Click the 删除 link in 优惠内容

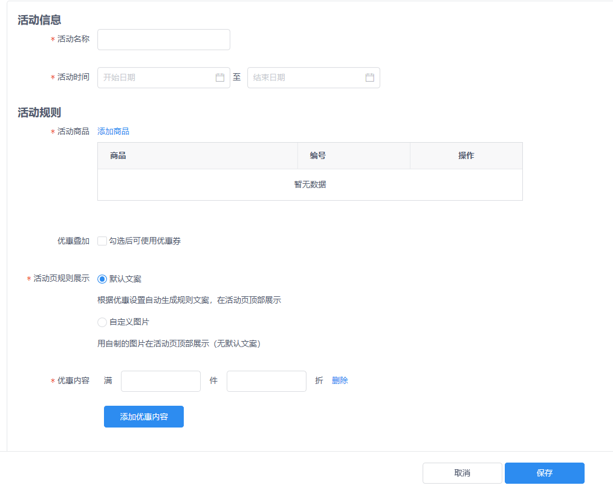tap(340, 380)
